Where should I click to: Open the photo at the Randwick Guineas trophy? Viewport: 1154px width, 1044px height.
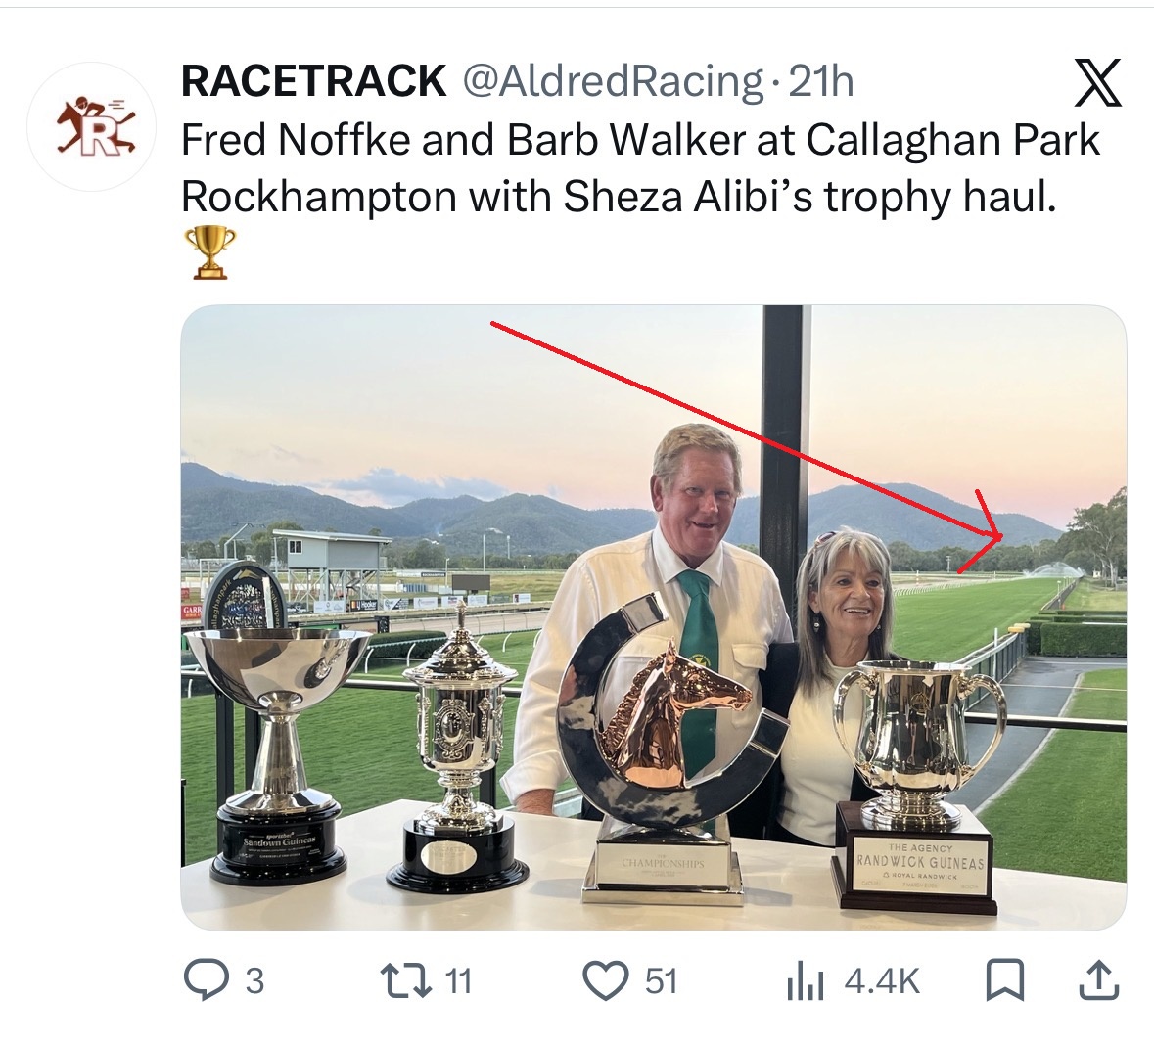click(x=917, y=783)
